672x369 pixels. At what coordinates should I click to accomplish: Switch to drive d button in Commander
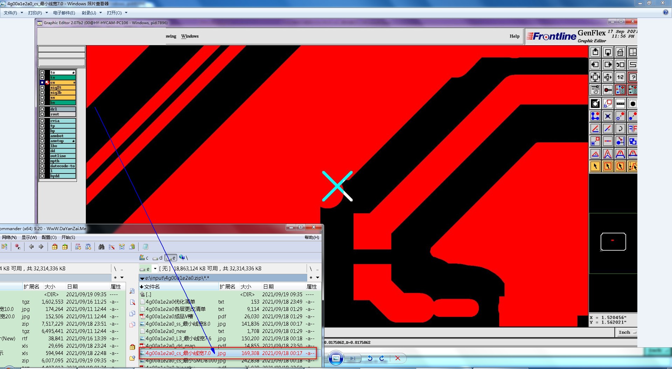tap(157, 258)
